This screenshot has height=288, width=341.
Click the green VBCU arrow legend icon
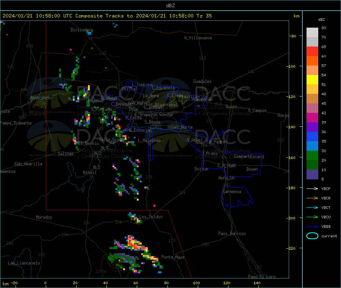(312, 217)
